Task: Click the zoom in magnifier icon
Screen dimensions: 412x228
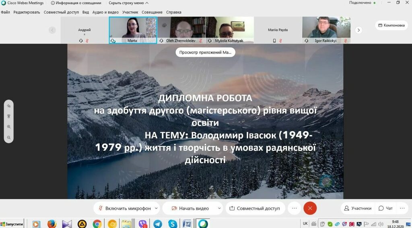Action: [9, 127]
